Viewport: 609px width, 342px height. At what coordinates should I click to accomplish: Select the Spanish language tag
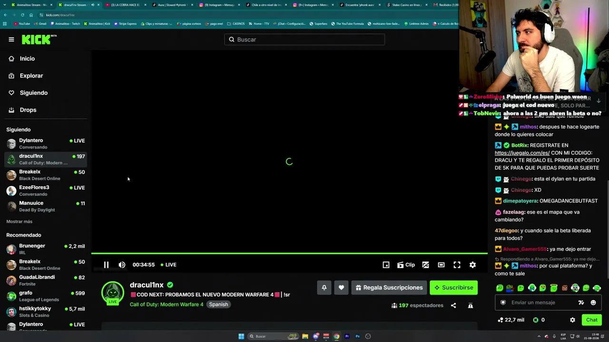click(x=219, y=304)
